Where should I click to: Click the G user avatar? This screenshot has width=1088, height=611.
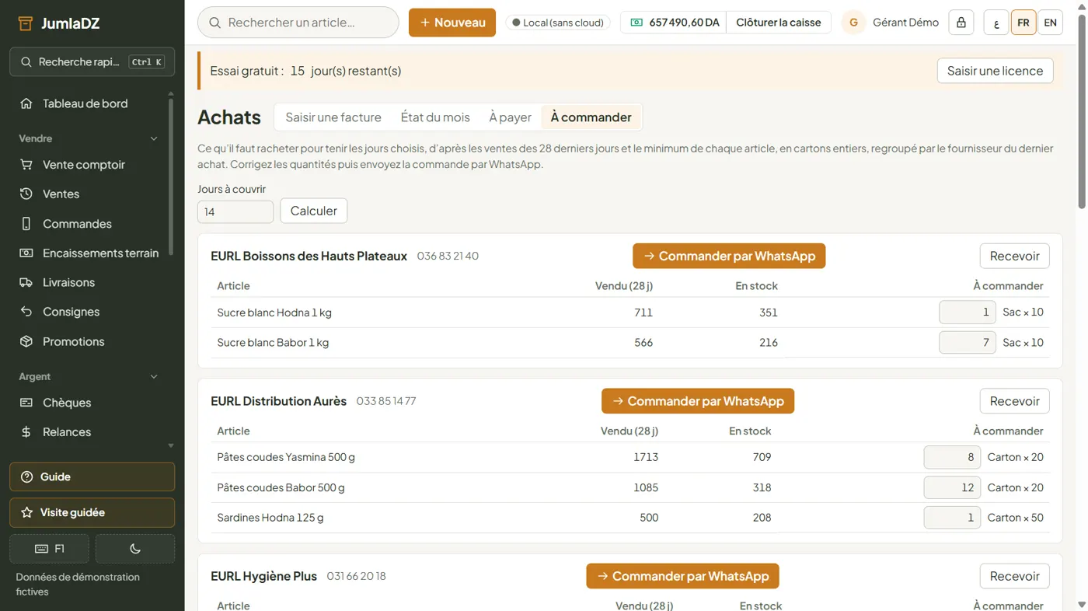point(853,23)
